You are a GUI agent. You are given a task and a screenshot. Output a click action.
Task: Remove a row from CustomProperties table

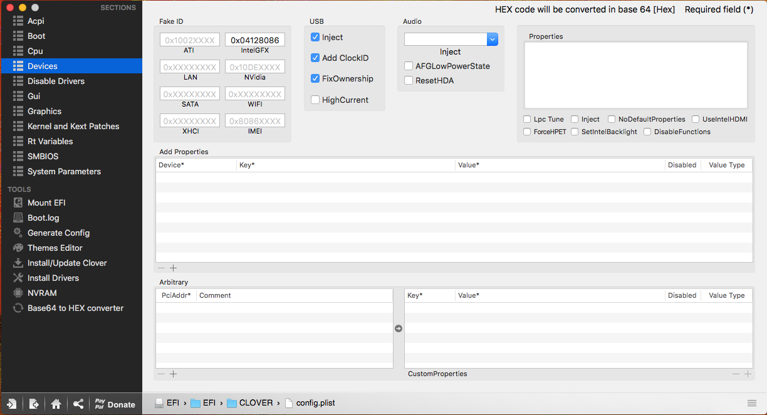[736, 374]
